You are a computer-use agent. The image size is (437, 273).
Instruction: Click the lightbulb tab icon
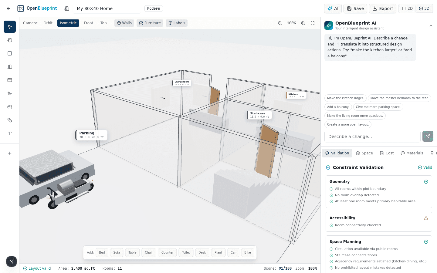click(x=432, y=153)
